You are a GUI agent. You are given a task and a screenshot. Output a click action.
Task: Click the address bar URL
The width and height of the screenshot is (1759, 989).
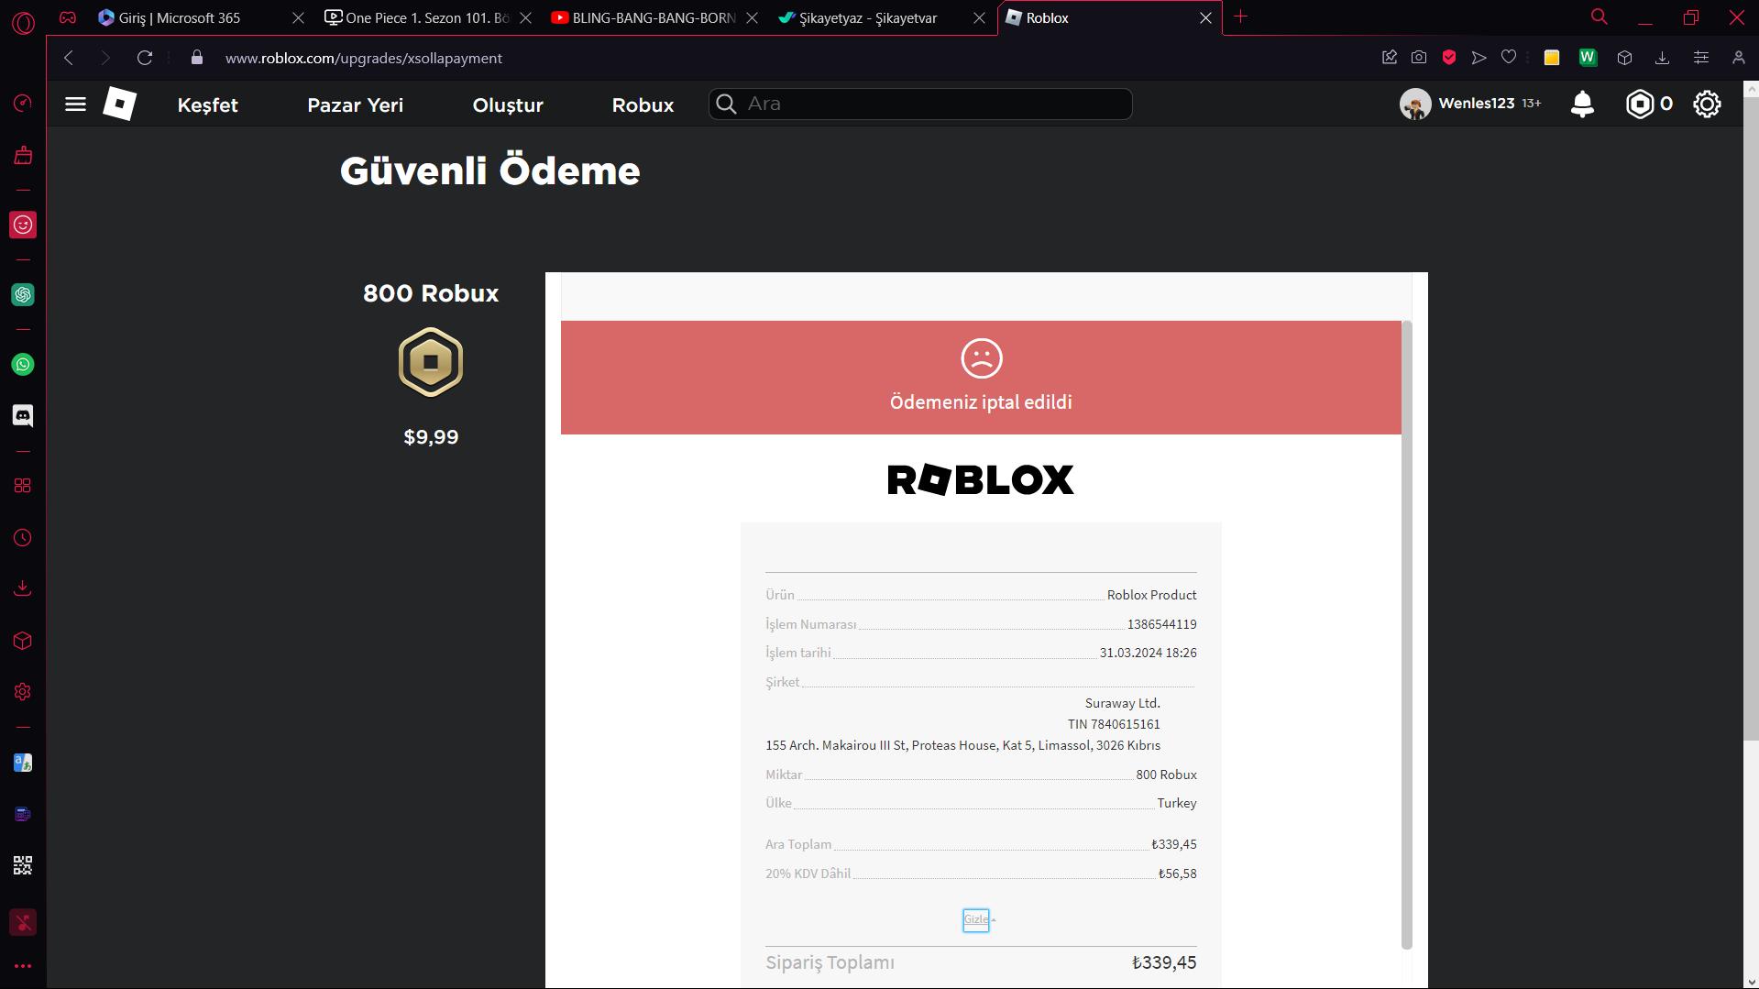click(364, 58)
